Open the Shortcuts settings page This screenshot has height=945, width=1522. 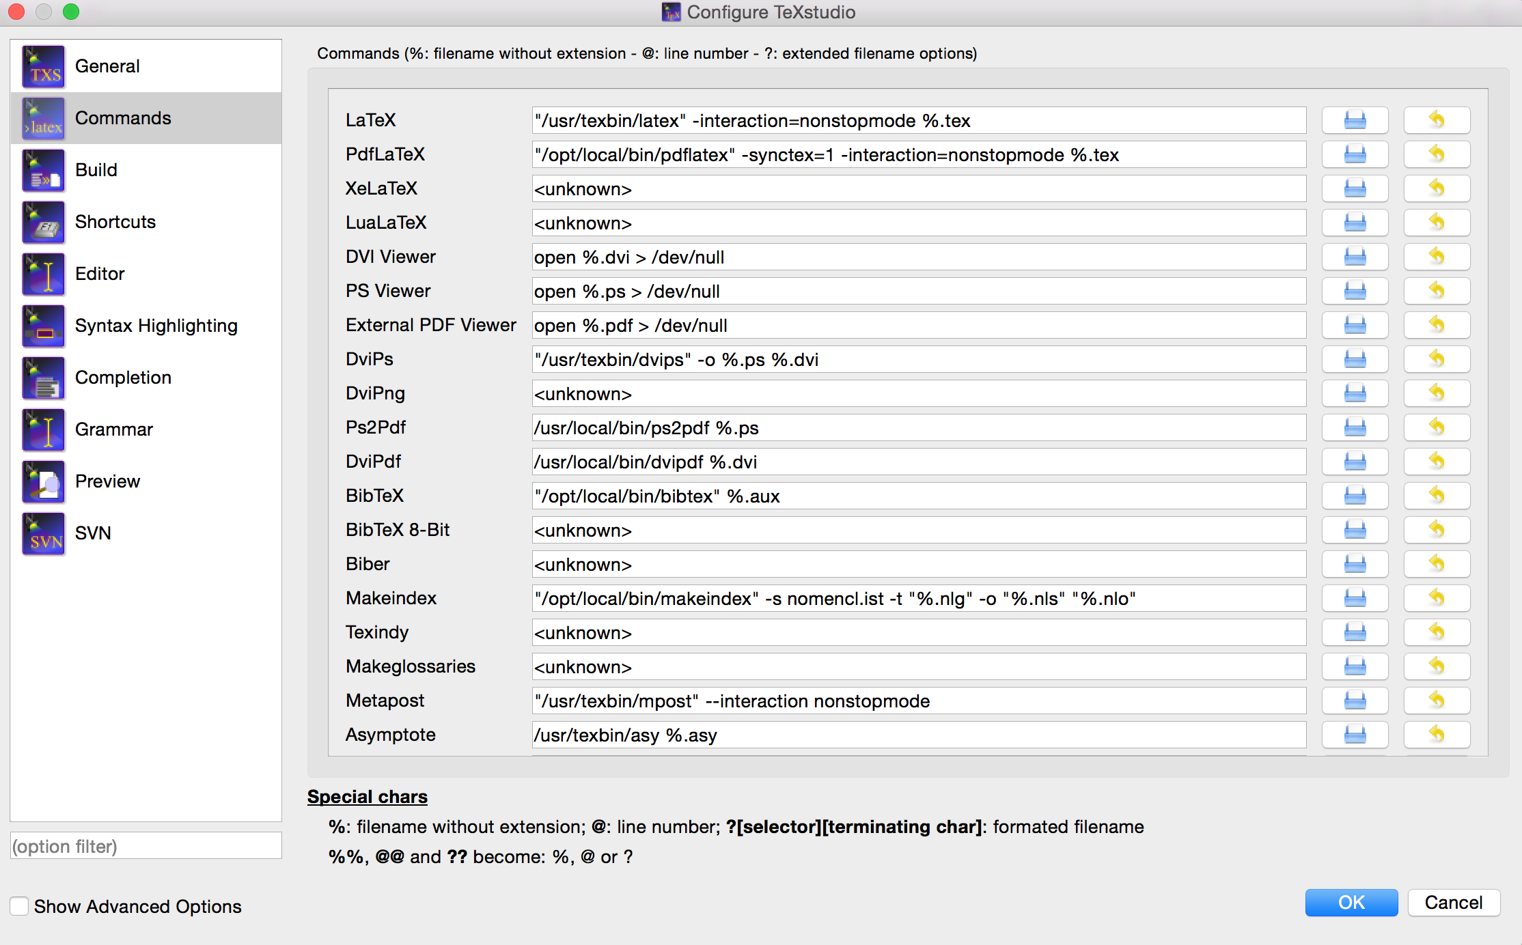146,222
